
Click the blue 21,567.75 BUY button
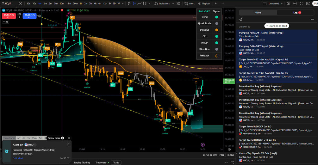(30, 16)
